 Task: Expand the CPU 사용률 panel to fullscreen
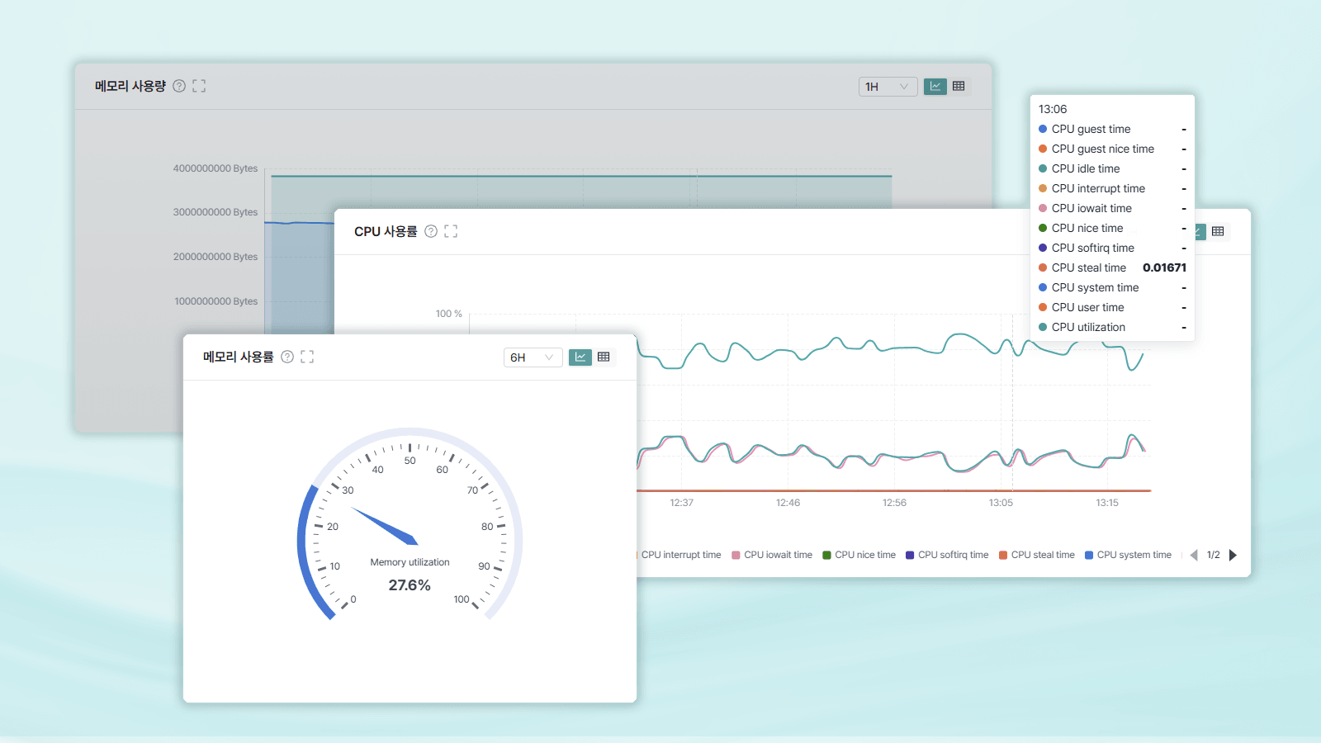tap(451, 231)
